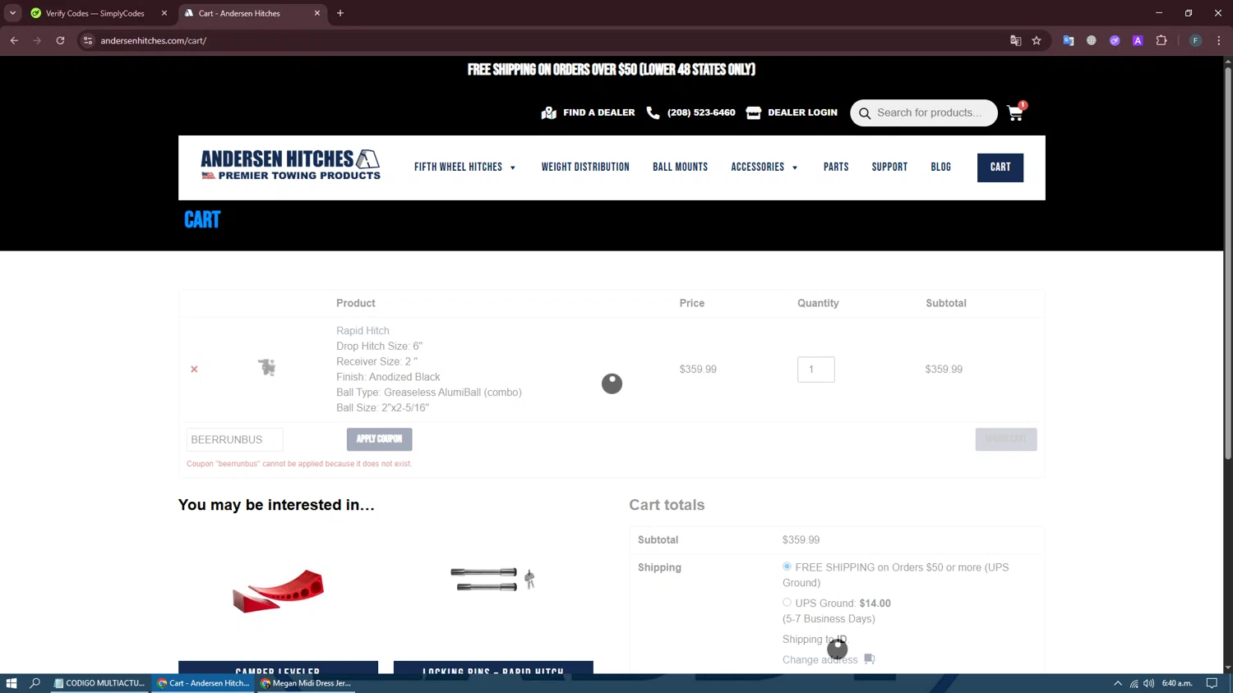The width and height of the screenshot is (1233, 693).
Task: Remove Rapid Hitch with the red X
Action: tap(195, 369)
